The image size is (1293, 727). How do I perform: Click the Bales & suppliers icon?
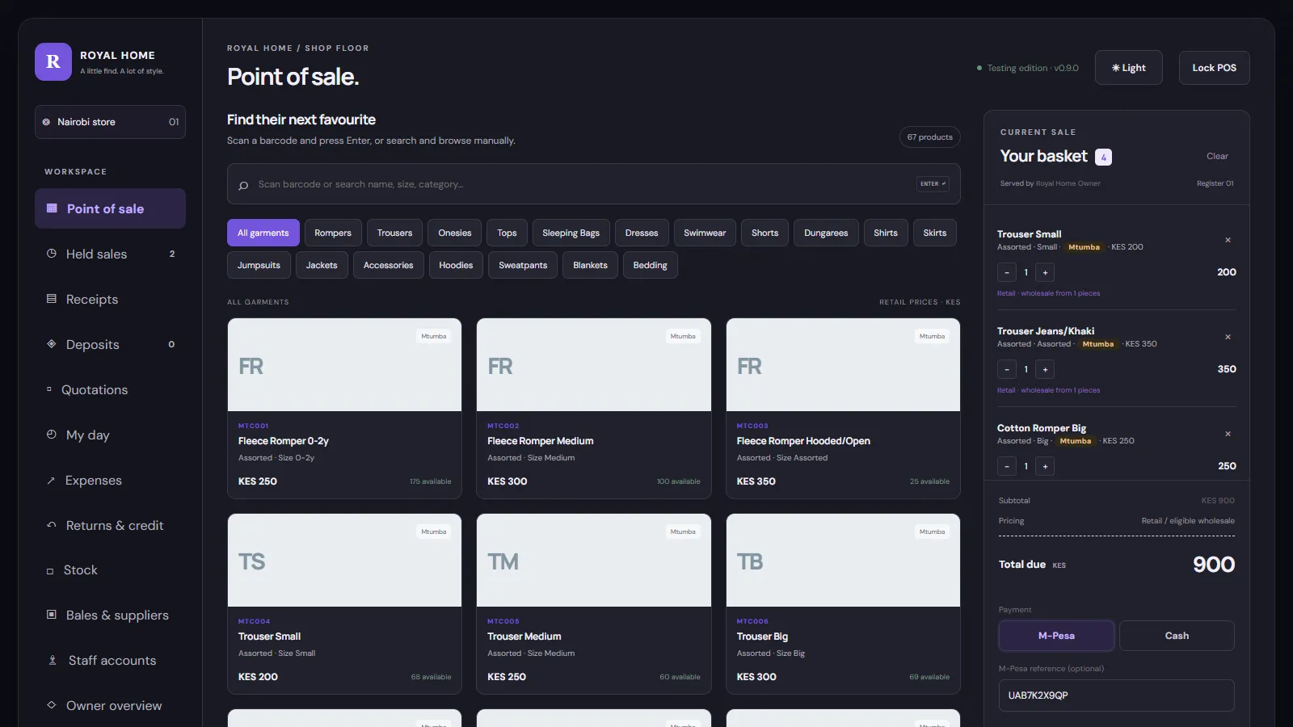[x=52, y=615]
